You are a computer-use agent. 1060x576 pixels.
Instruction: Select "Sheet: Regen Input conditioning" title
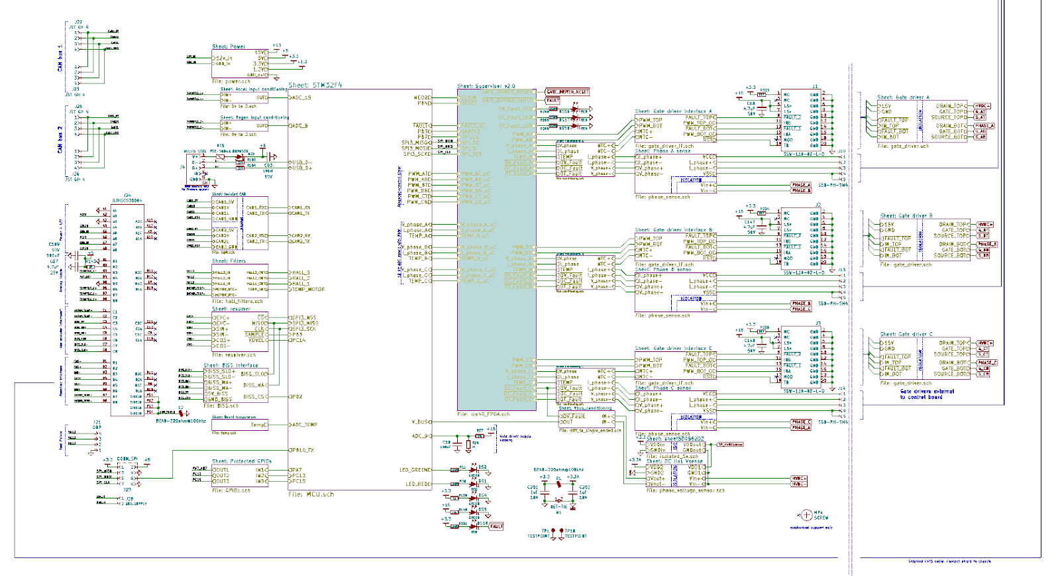pyautogui.click(x=254, y=117)
